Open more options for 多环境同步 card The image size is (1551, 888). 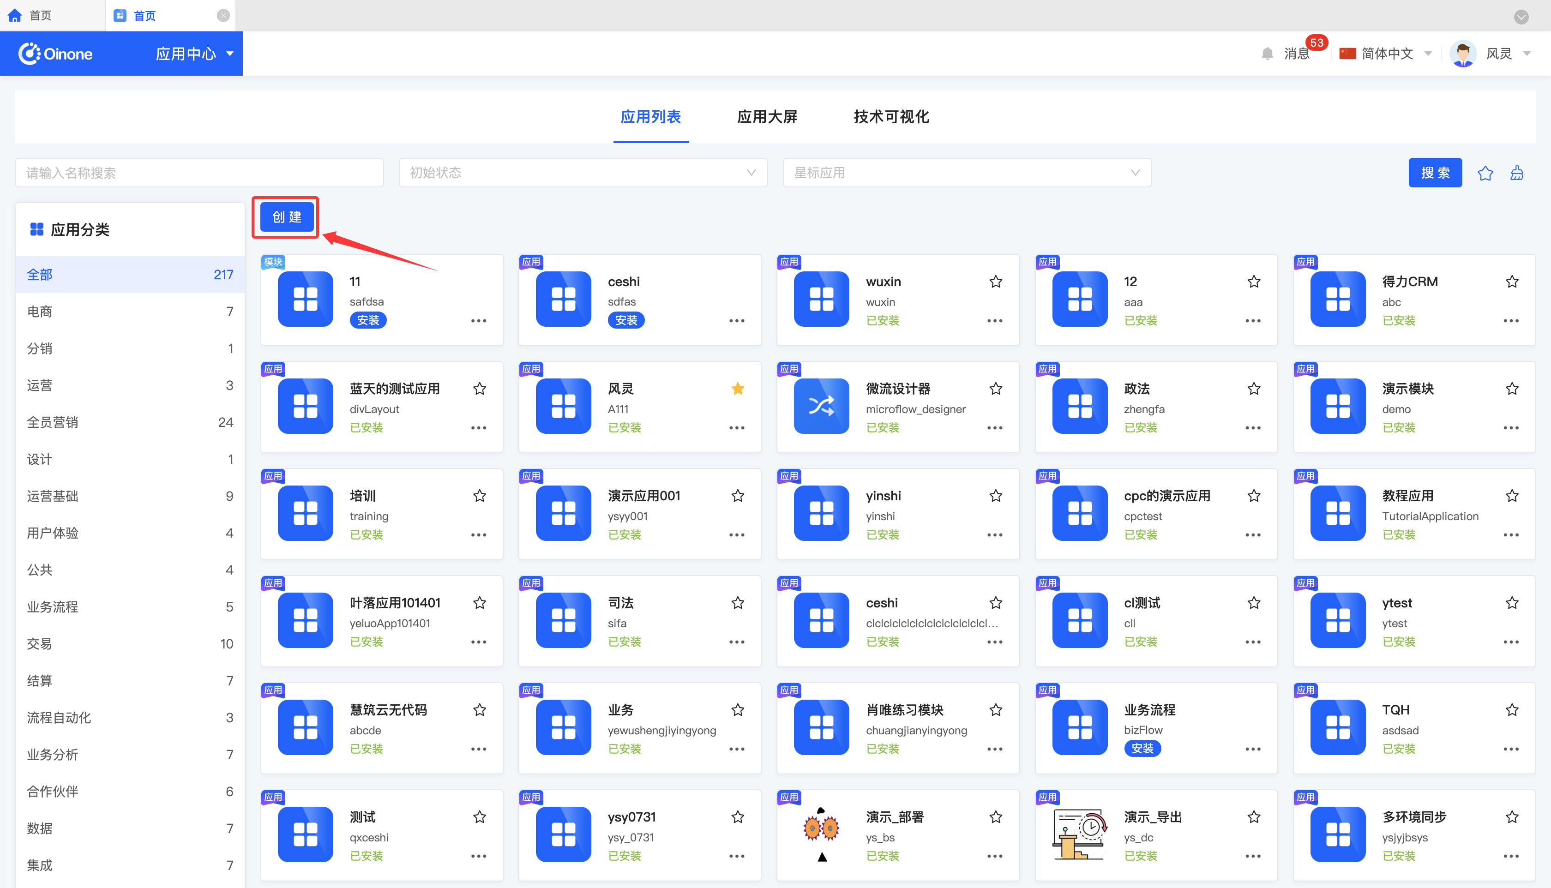pyautogui.click(x=1511, y=856)
